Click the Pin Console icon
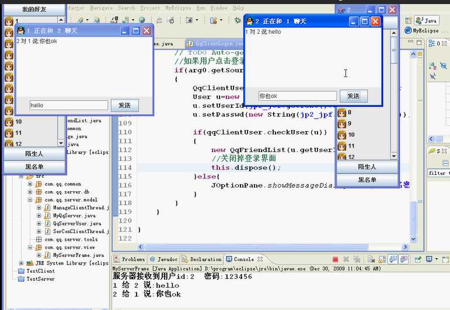 click(418, 259)
